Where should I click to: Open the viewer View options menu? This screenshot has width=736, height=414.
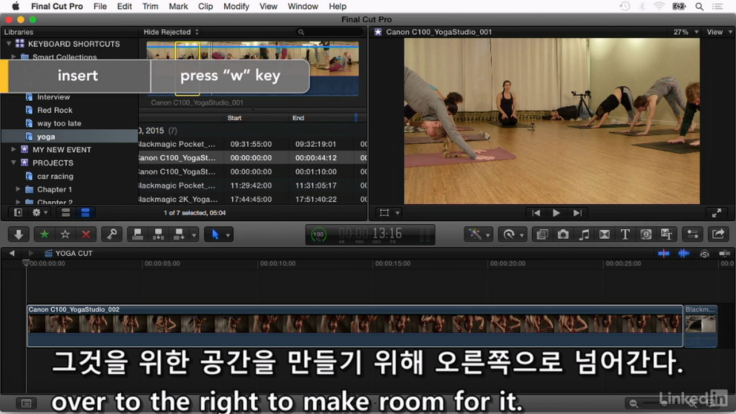[718, 32]
